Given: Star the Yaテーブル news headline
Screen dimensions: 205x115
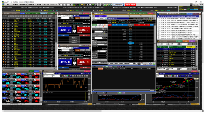Looking at the screenshot, I should point(159,20).
